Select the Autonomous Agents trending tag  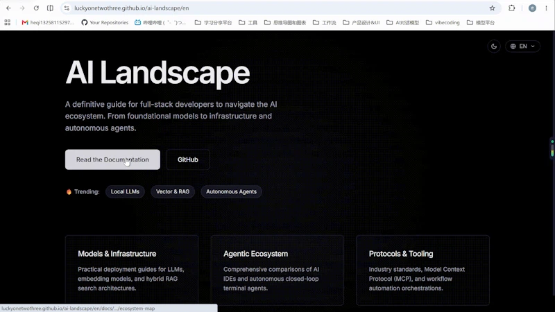pos(231,192)
